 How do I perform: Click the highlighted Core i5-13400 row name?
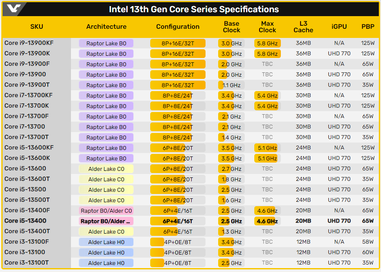tap(25, 221)
